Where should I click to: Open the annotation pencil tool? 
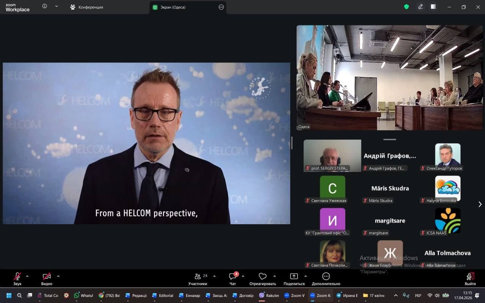[421, 7]
